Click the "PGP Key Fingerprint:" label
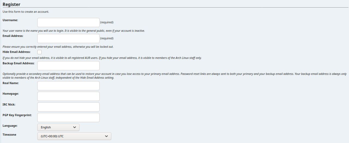The height and width of the screenshot is (143, 349). click(17, 115)
